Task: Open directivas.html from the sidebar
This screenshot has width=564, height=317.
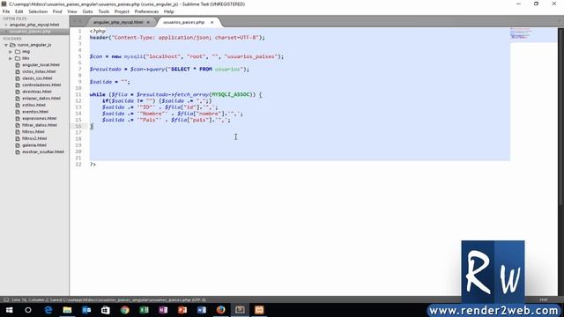Action: click(x=37, y=92)
